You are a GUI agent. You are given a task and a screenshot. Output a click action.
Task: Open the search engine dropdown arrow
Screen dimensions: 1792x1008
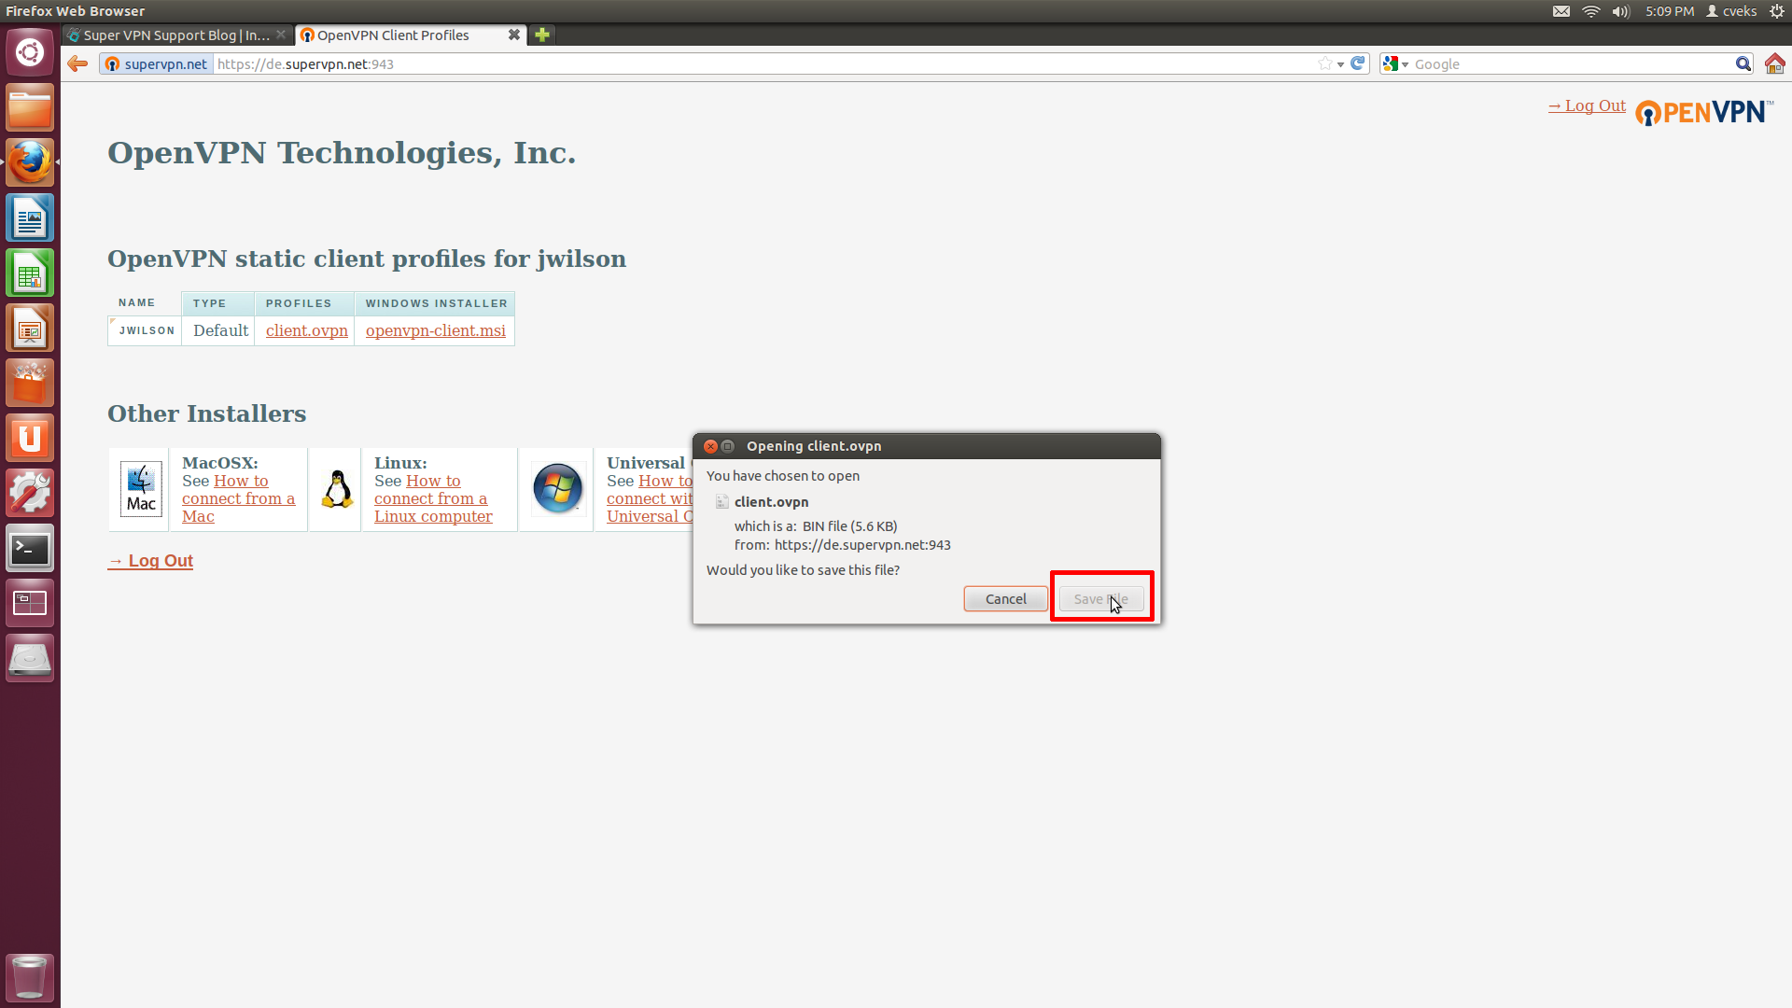(x=1405, y=64)
